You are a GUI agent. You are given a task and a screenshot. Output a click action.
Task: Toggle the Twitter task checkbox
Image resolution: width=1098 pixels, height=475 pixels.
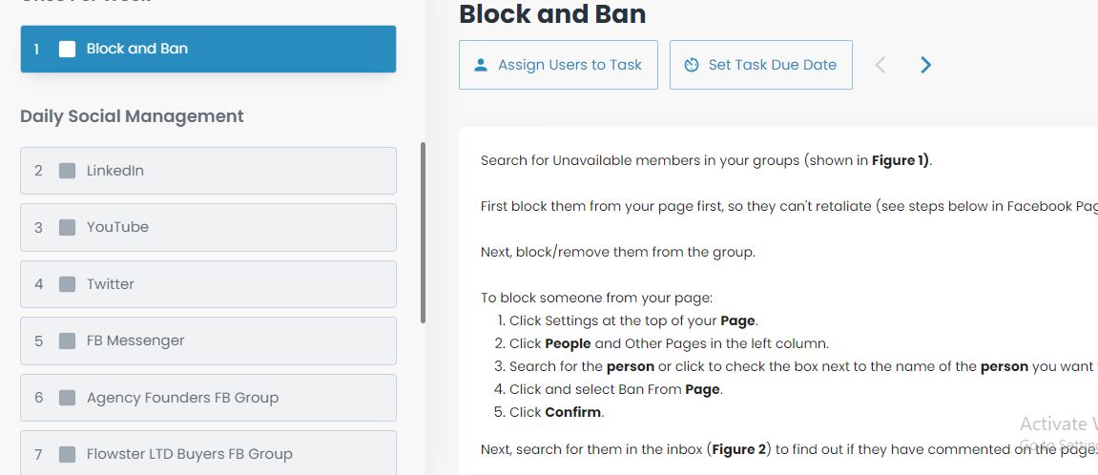click(x=67, y=284)
